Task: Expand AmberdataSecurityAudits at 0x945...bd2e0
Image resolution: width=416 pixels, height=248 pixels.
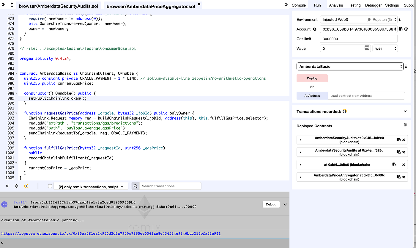Action: click(300, 140)
